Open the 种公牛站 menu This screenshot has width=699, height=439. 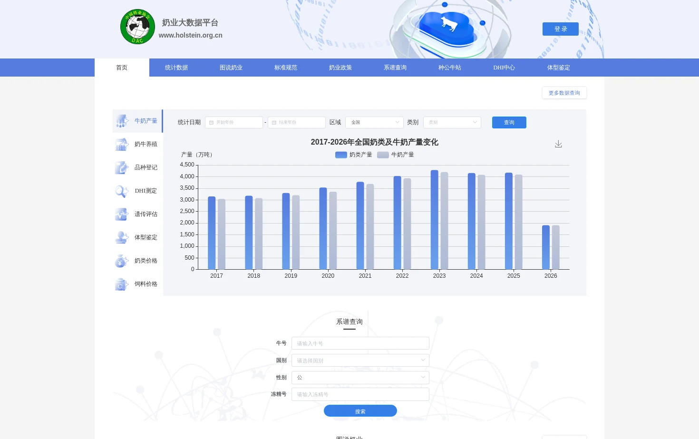click(x=450, y=68)
